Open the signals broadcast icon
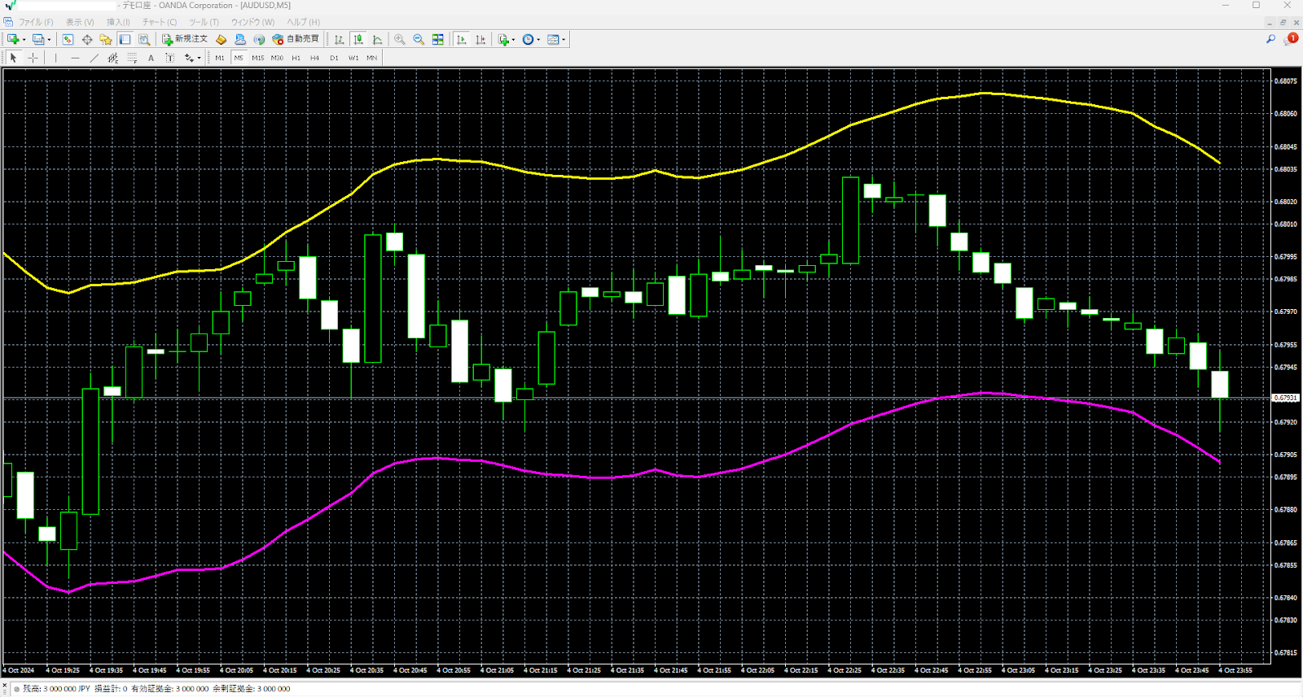 259,39
